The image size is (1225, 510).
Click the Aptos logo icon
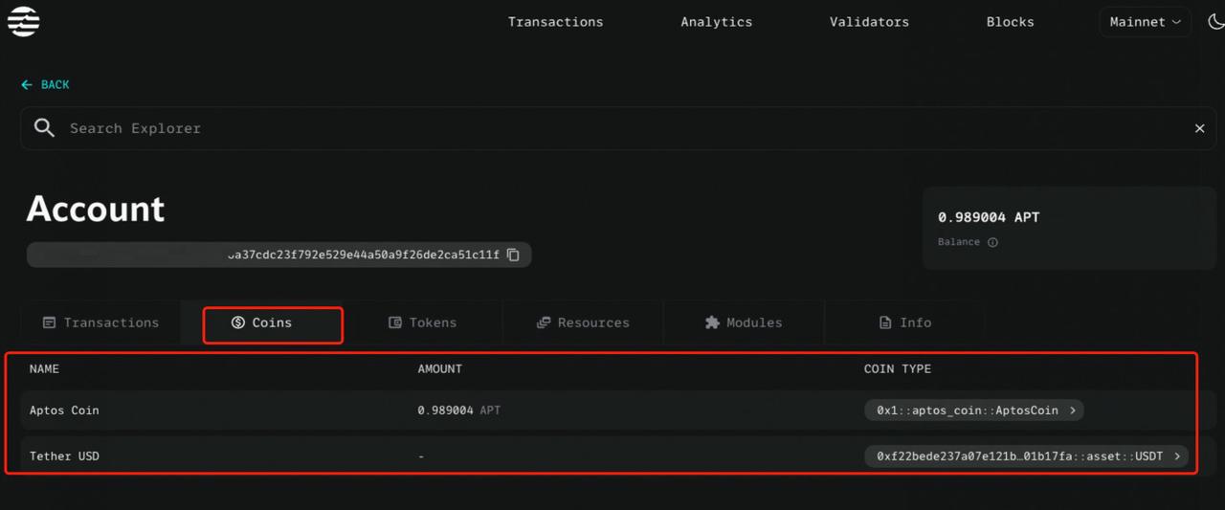point(24,21)
